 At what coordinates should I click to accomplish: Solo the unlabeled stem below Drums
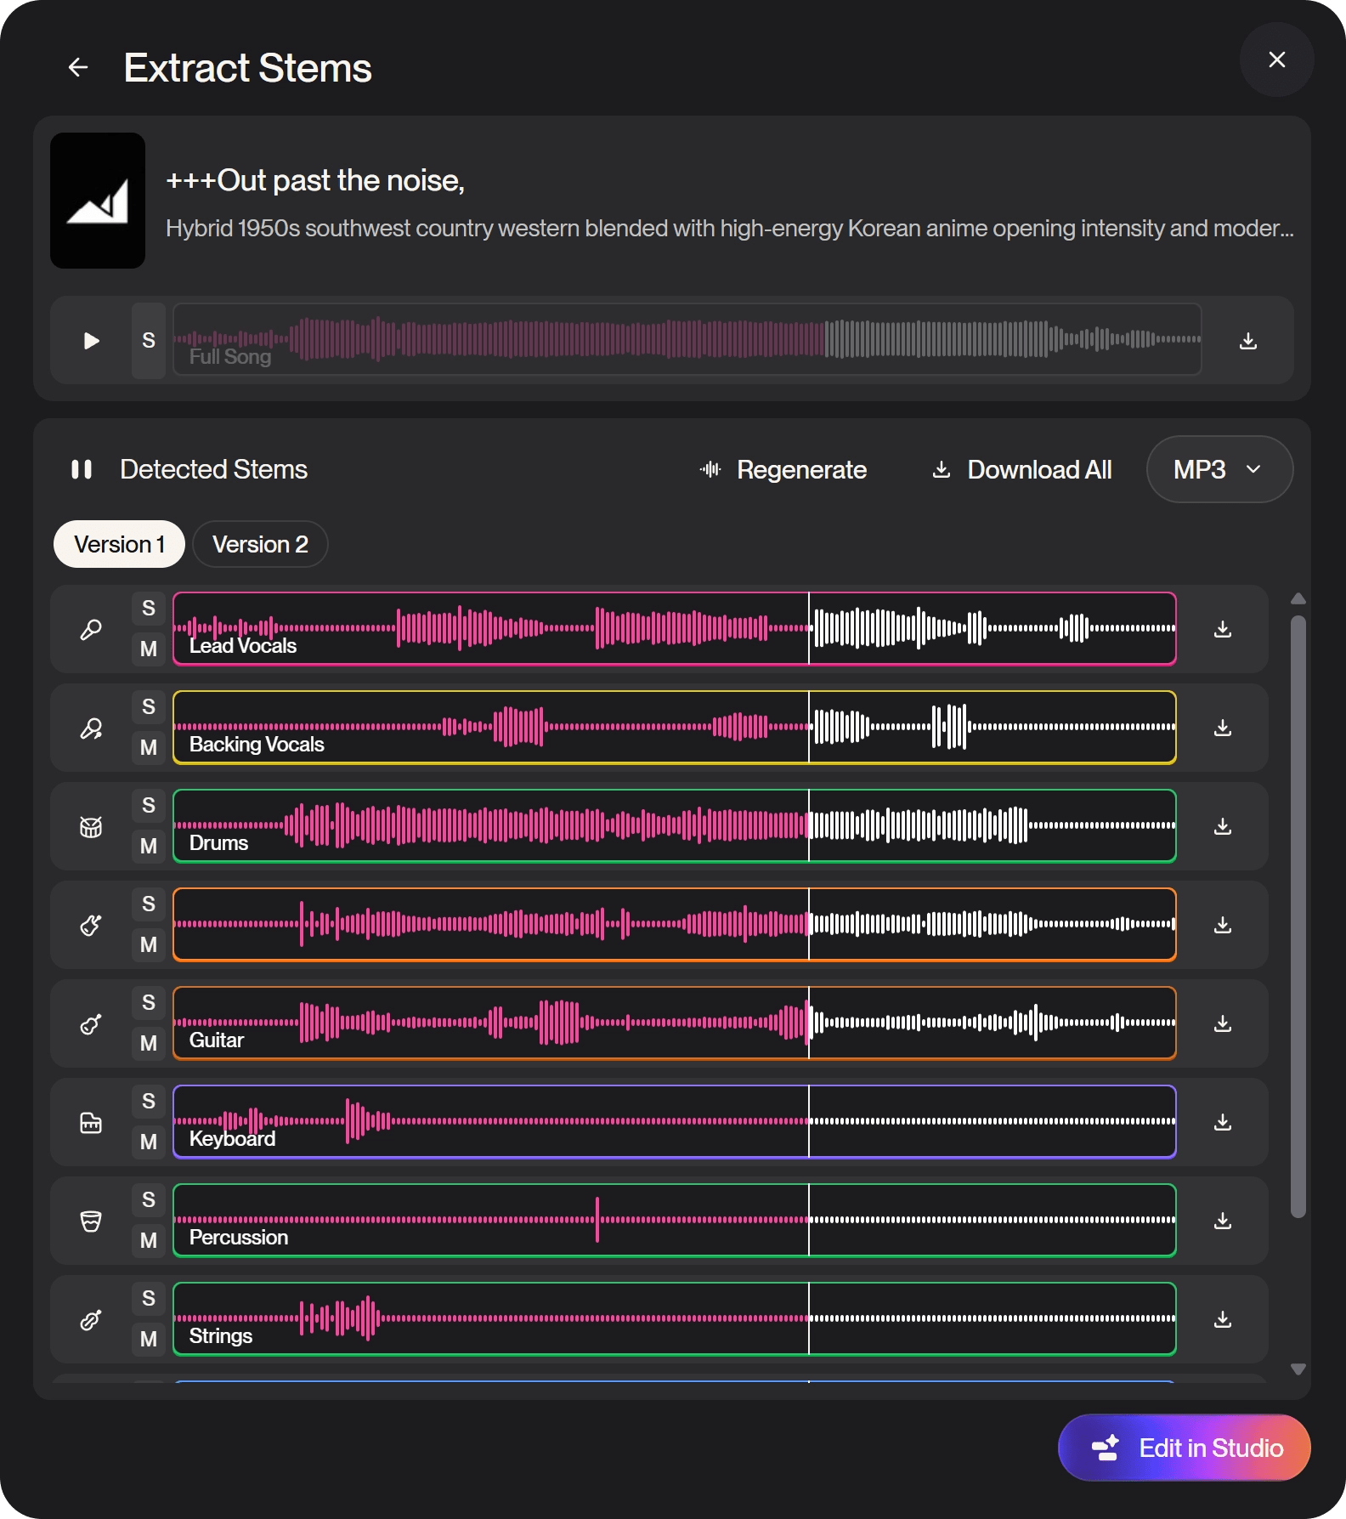point(149,904)
